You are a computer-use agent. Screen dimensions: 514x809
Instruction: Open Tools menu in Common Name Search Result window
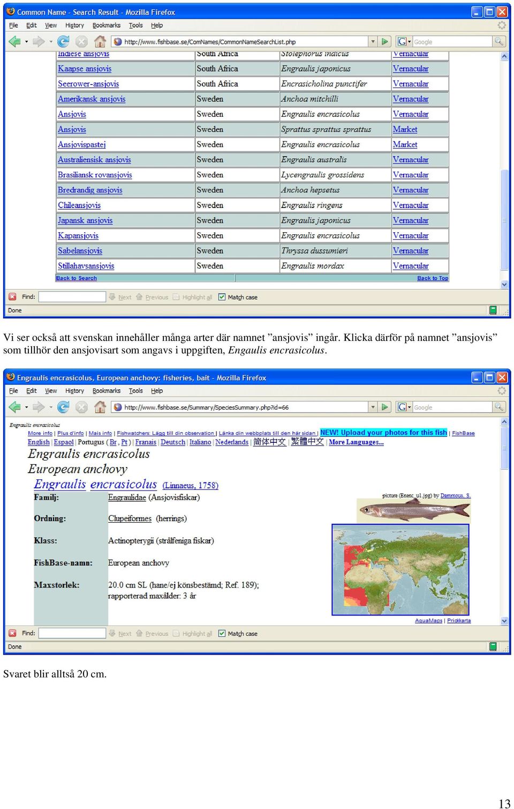coord(136,25)
